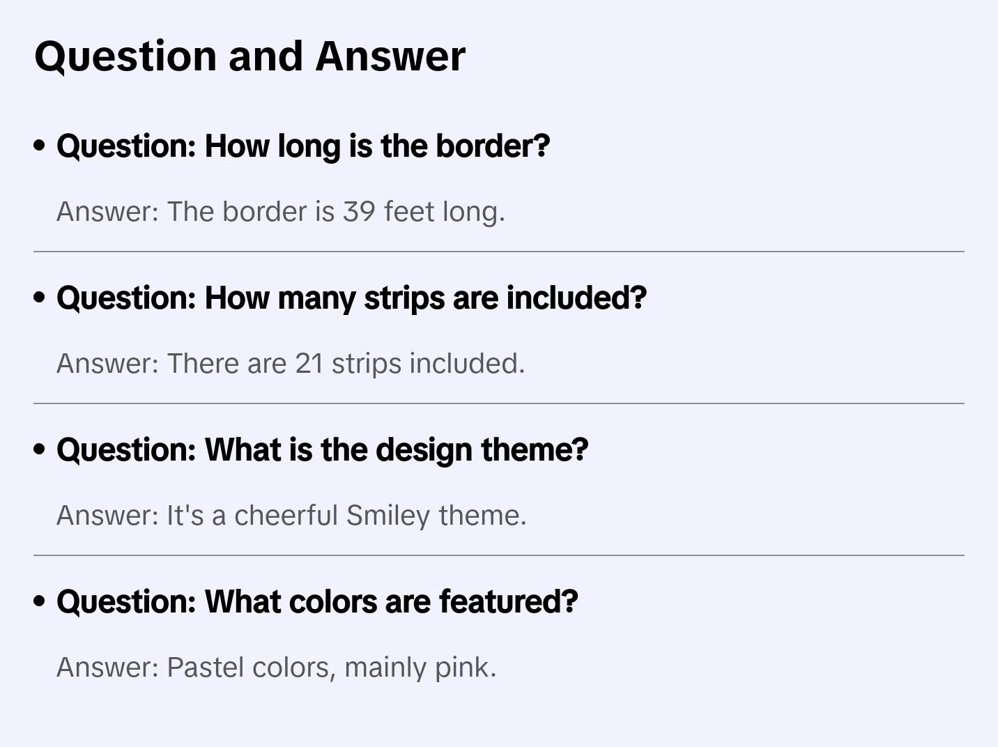Screen dimensions: 998x747
Task: Click the pastel colors answer text
Action: pyautogui.click(x=276, y=668)
